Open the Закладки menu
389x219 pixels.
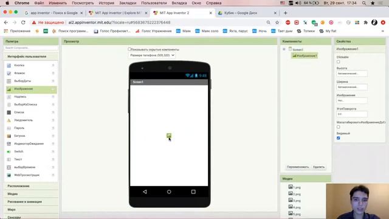(128, 3)
